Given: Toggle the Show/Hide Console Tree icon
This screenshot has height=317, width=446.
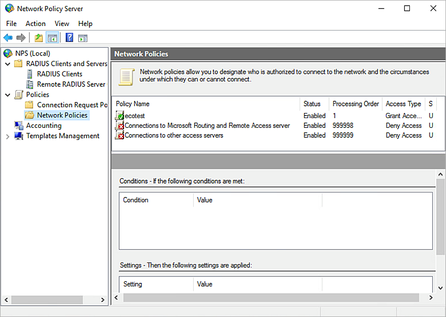Looking at the screenshot, I should [52, 37].
